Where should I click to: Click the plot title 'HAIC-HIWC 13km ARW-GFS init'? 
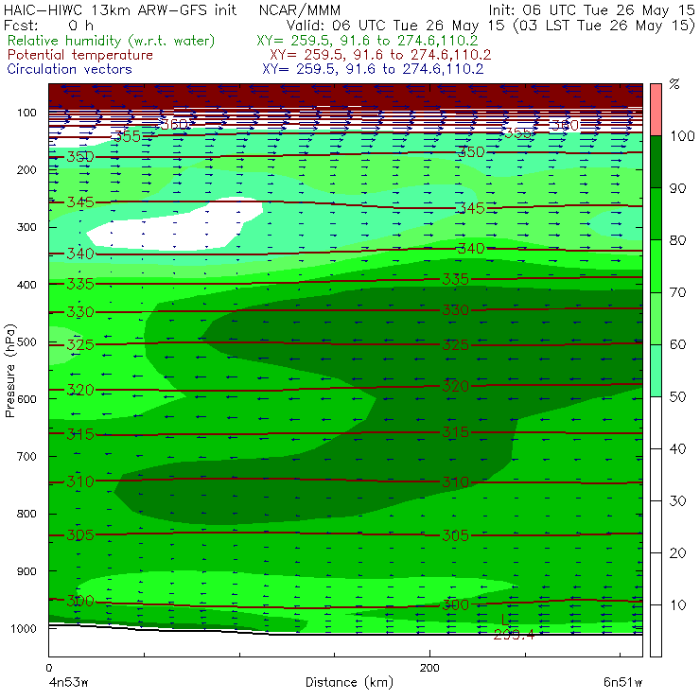[x=119, y=10]
